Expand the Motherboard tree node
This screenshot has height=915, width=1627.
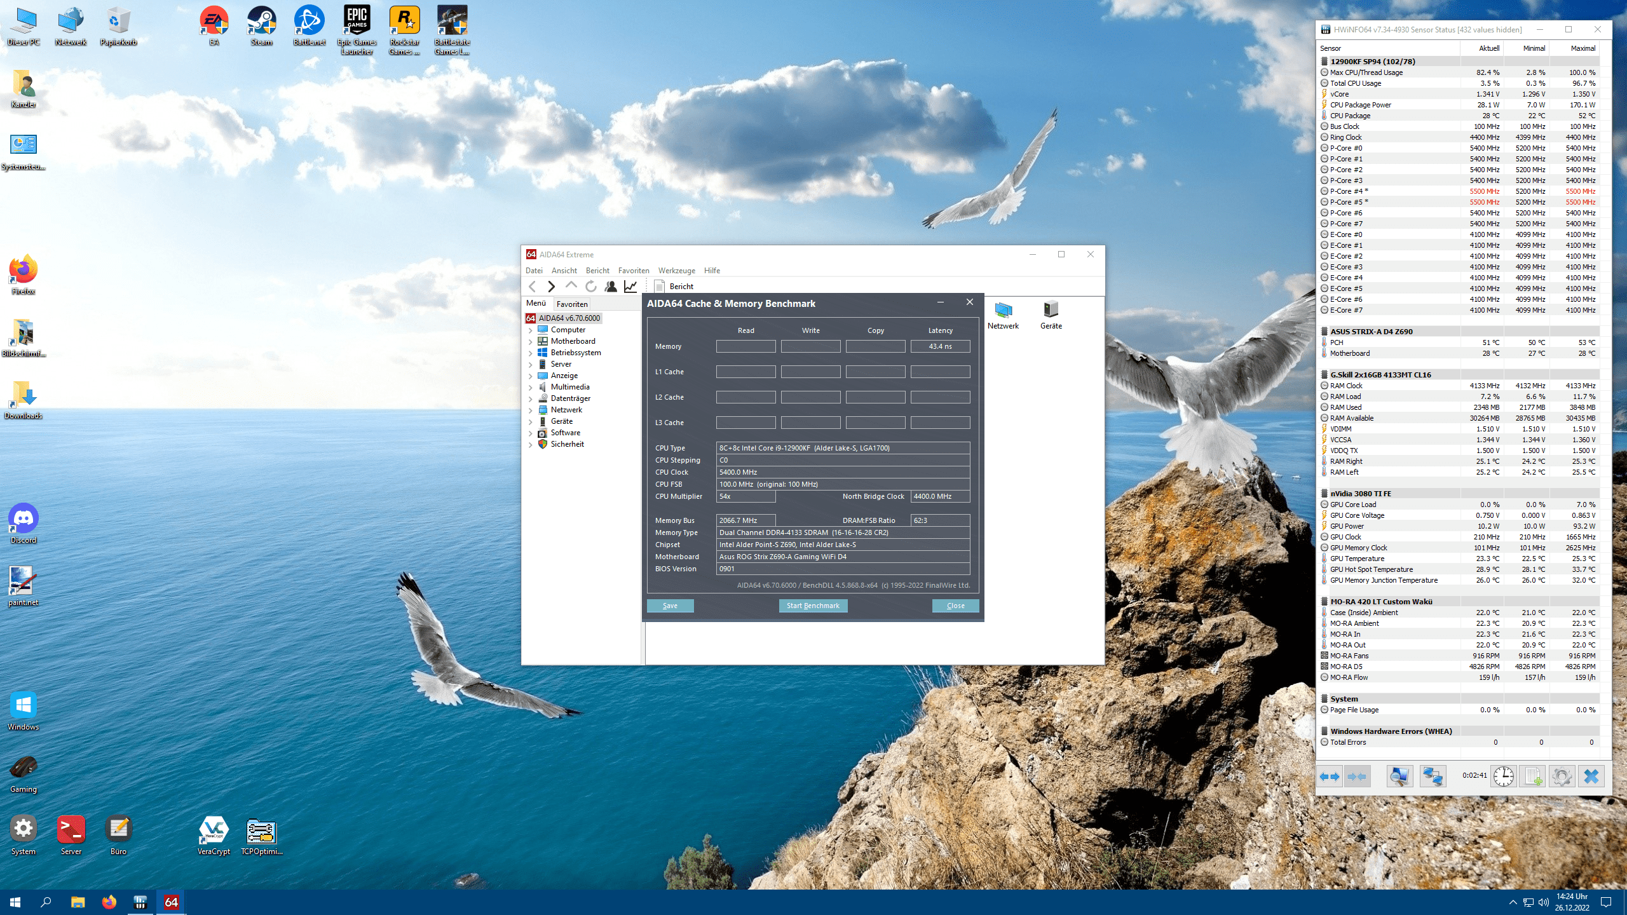(530, 342)
